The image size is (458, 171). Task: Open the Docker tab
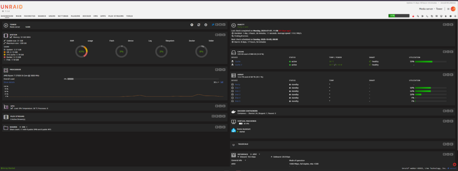click(x=87, y=16)
